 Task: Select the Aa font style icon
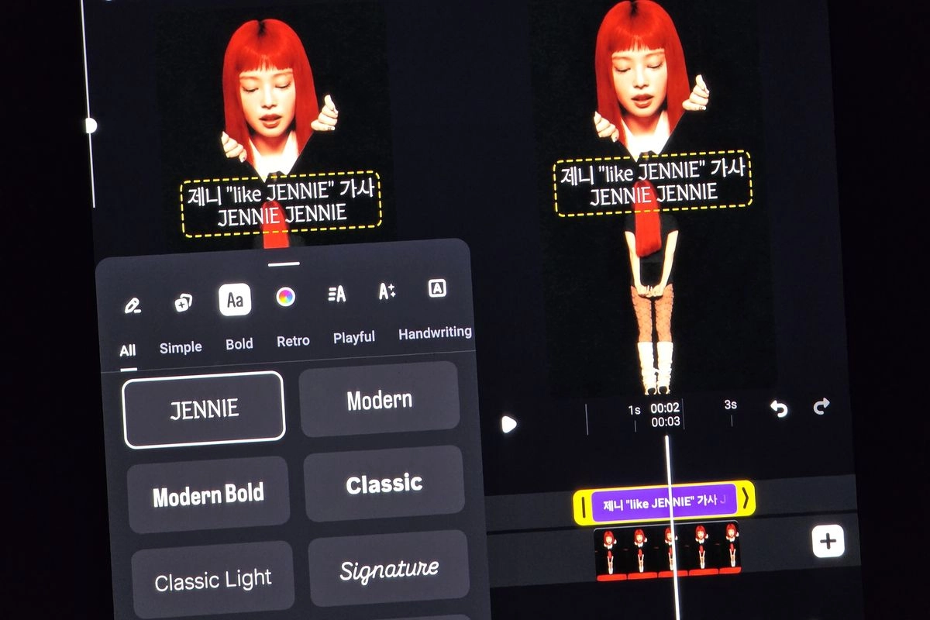tap(235, 300)
